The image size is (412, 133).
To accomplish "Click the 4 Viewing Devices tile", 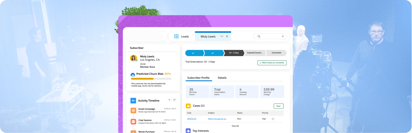I will point(247,92).
